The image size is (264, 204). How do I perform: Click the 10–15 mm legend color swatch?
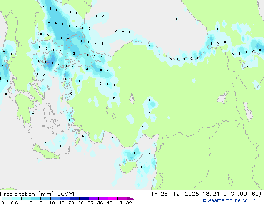[x=55, y=199]
